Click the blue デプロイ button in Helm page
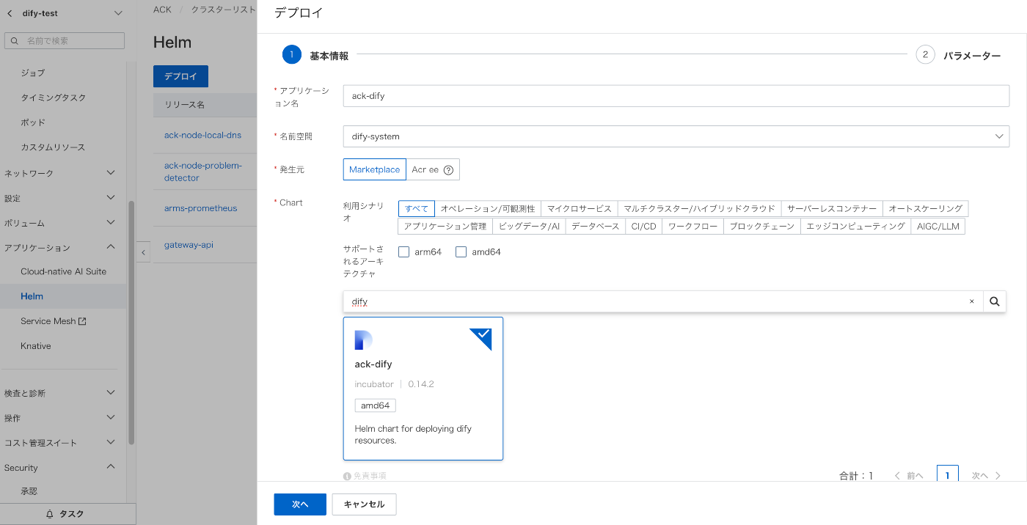Viewport: 1027px width, 525px height. point(180,76)
